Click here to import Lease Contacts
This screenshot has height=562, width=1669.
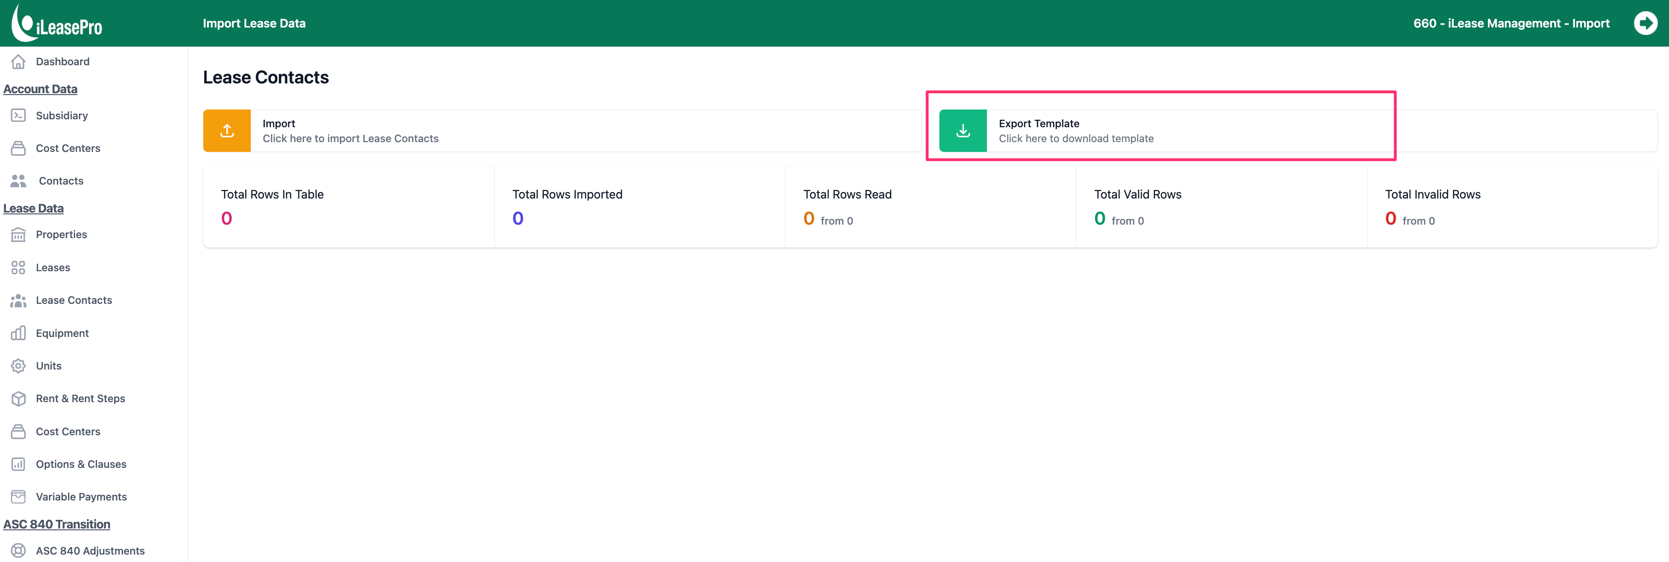(351, 138)
